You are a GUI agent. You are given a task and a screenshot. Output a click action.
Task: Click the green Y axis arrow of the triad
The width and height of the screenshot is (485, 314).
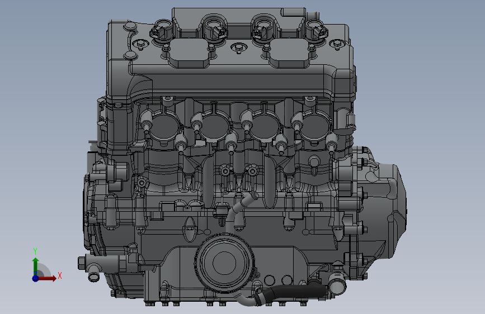[x=36, y=266]
